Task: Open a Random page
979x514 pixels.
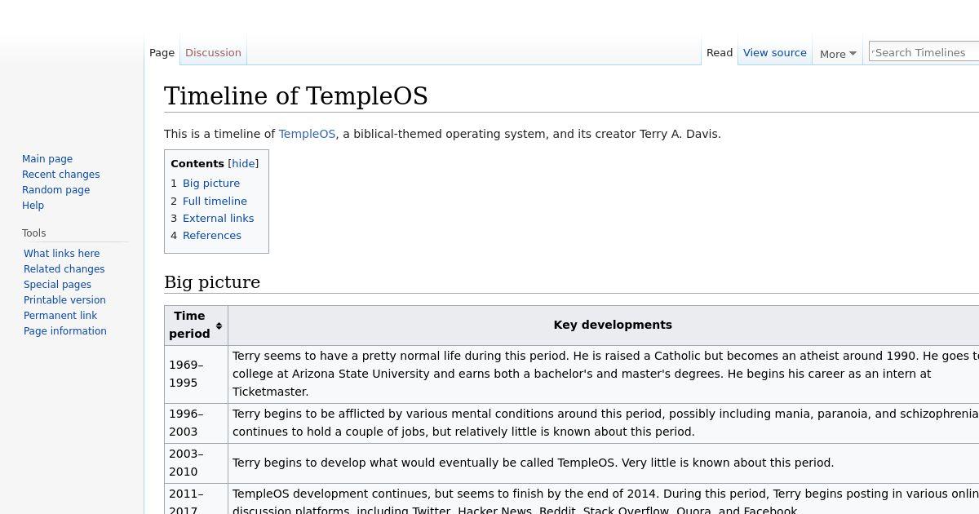Action: 56,190
